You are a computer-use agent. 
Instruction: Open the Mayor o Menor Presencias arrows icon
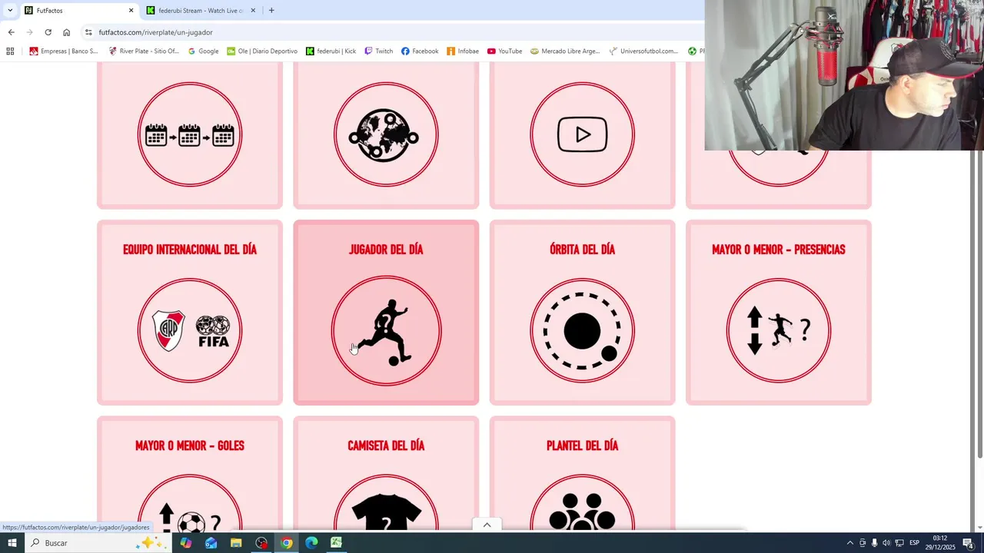778,330
